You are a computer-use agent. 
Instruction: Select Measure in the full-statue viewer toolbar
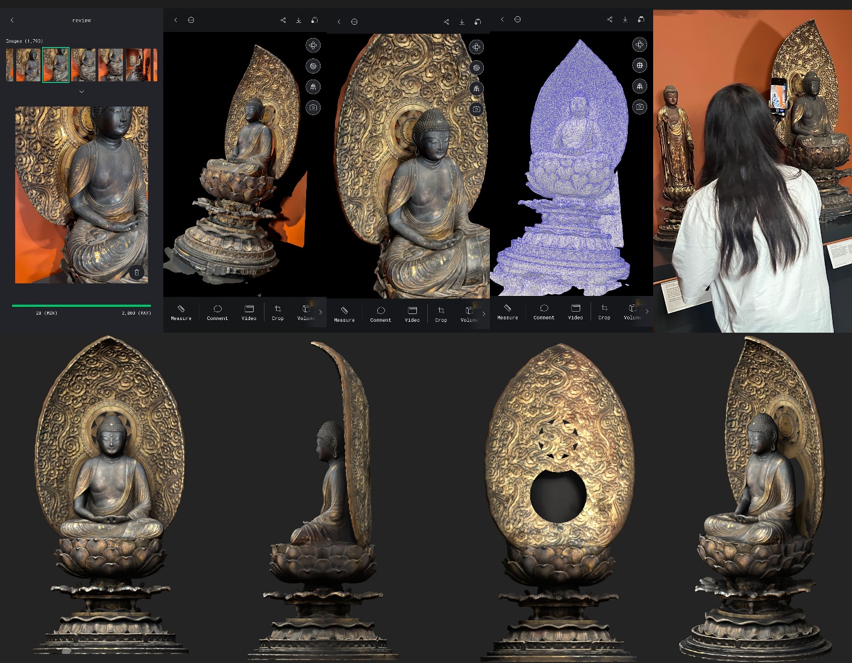point(181,313)
